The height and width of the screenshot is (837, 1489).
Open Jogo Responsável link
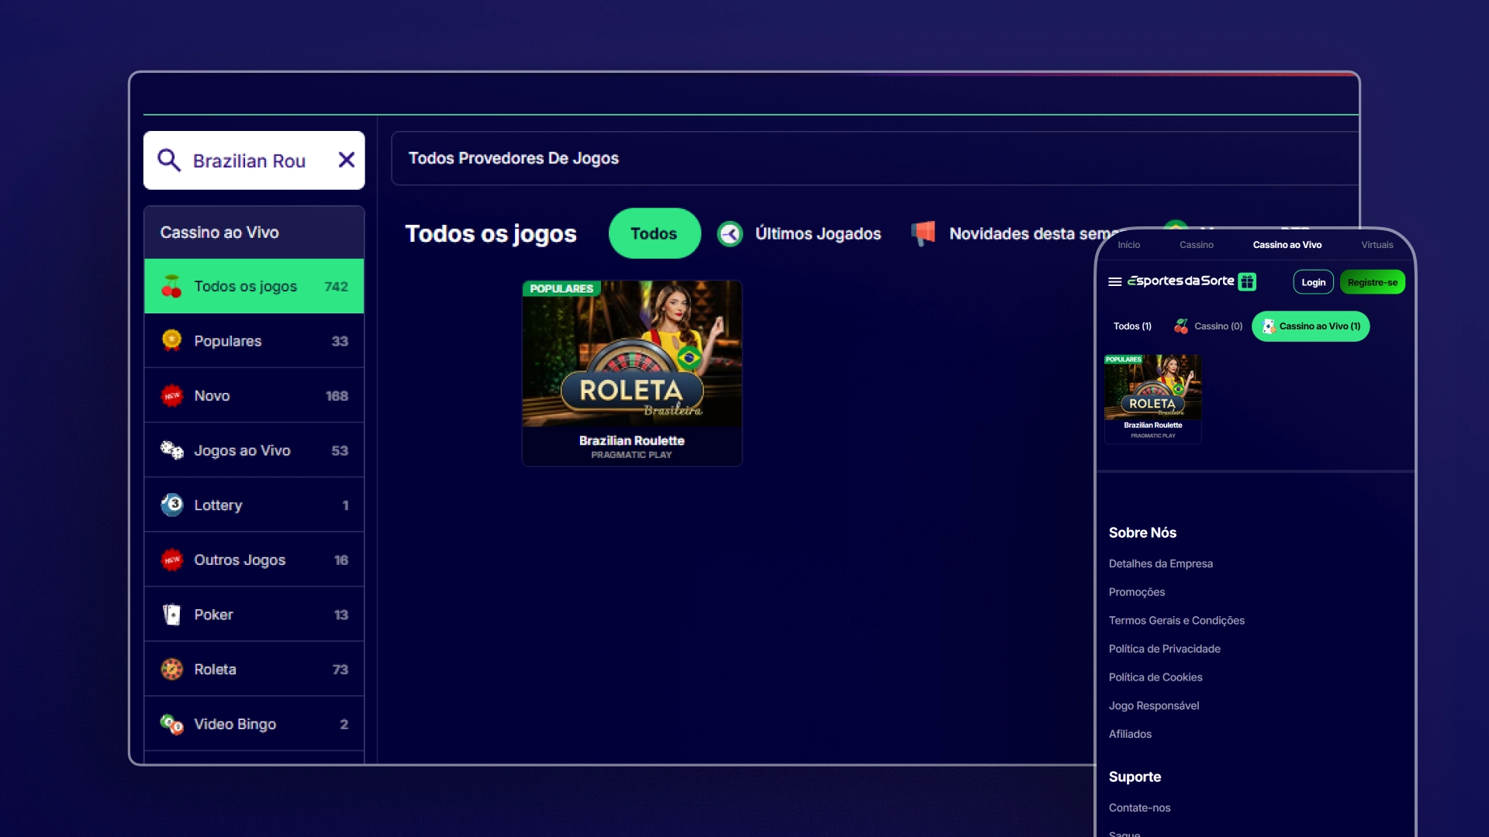tap(1153, 706)
